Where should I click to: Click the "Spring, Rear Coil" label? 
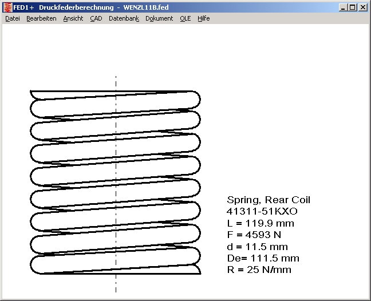[x=269, y=200]
